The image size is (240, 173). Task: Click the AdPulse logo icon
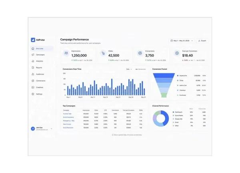tap(33, 40)
